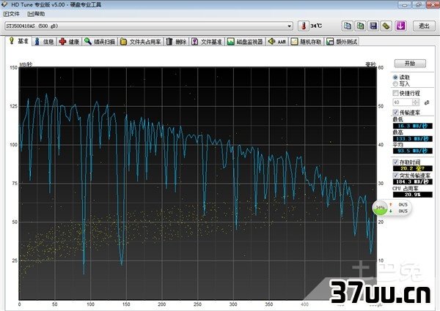This screenshot has width=440, height=311.
Task: Click the floppy disk save screenshot icon
Action: [x=373, y=26]
